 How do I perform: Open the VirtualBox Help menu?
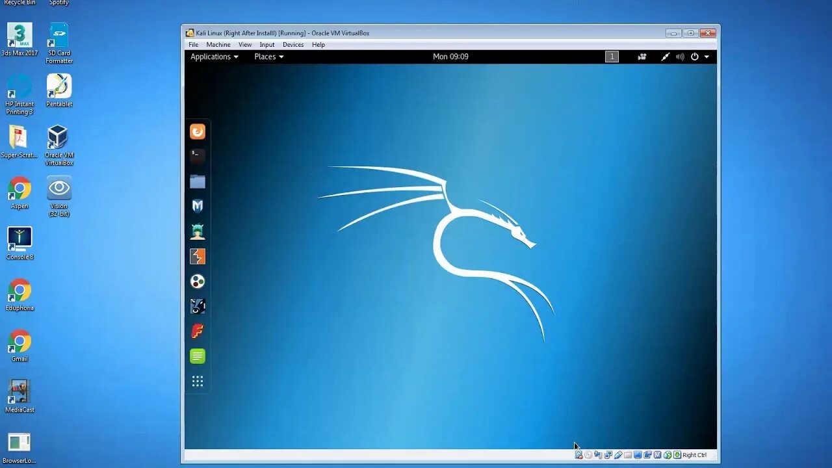(318, 45)
